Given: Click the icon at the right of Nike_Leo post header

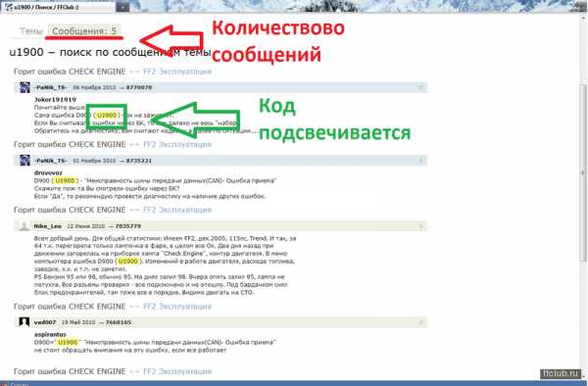Looking at the screenshot, I should 420,226.
